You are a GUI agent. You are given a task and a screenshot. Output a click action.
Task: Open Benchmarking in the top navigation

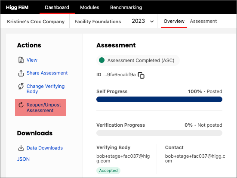pos(126,7)
